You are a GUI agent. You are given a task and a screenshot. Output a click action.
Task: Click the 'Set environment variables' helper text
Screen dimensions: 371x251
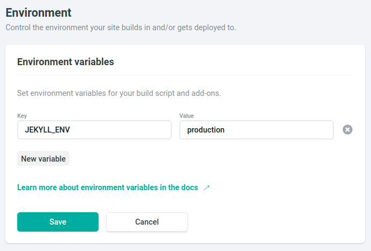pyautogui.click(x=119, y=93)
